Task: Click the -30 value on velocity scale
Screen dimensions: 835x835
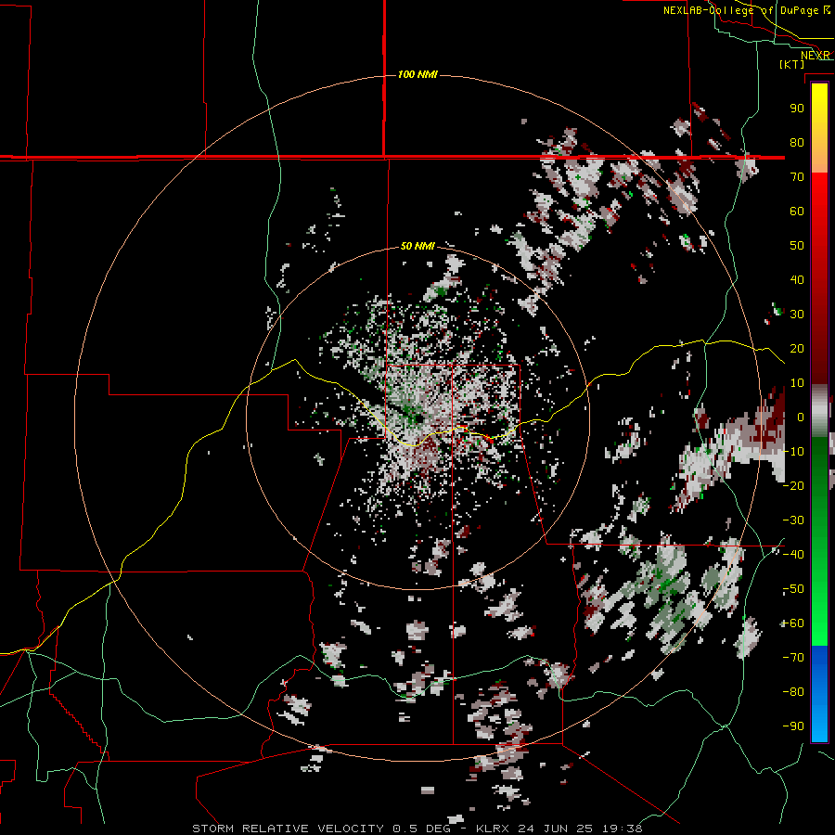Action: (x=794, y=520)
